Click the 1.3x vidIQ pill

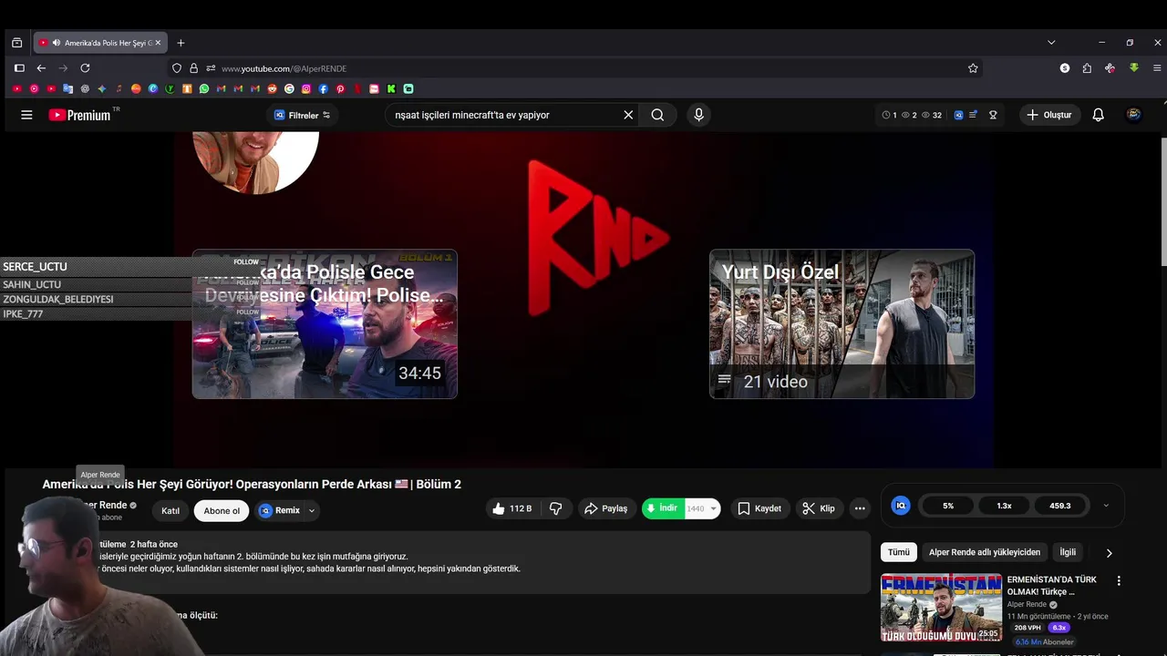(x=1004, y=506)
